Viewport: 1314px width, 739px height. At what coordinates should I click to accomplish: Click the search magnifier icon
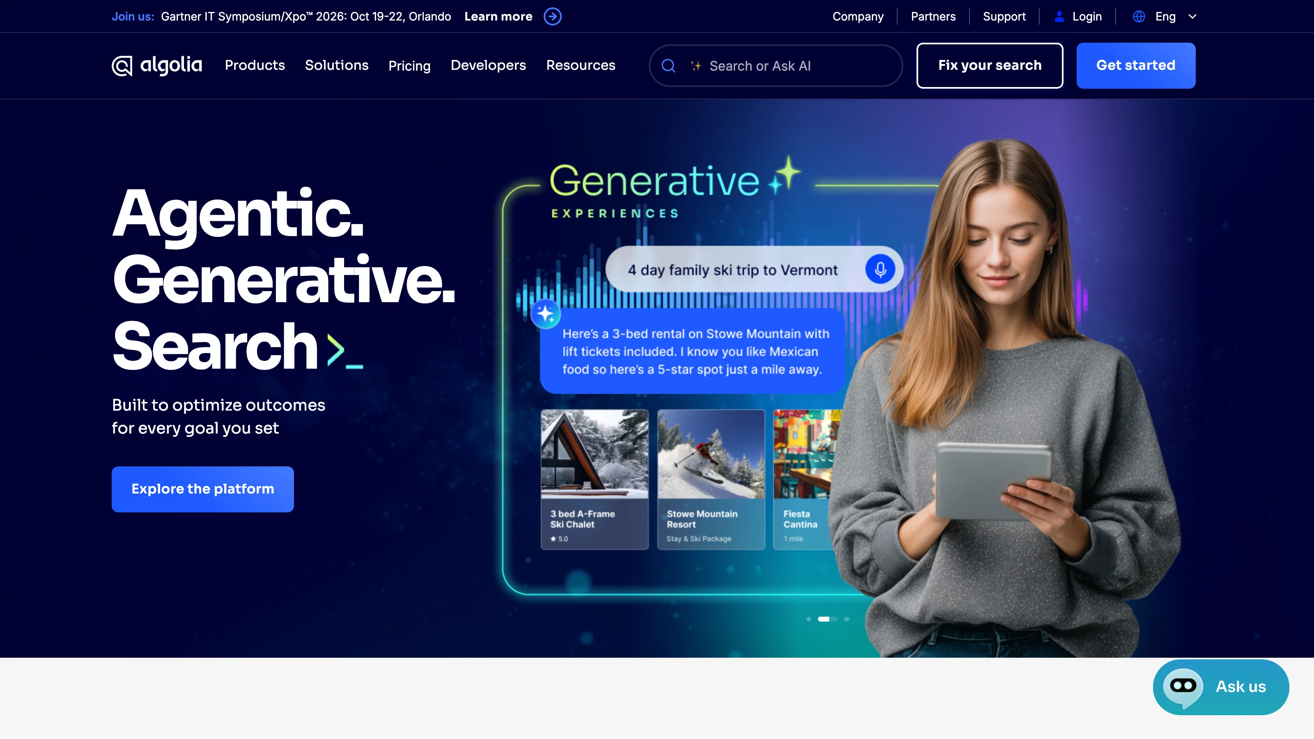tap(668, 66)
